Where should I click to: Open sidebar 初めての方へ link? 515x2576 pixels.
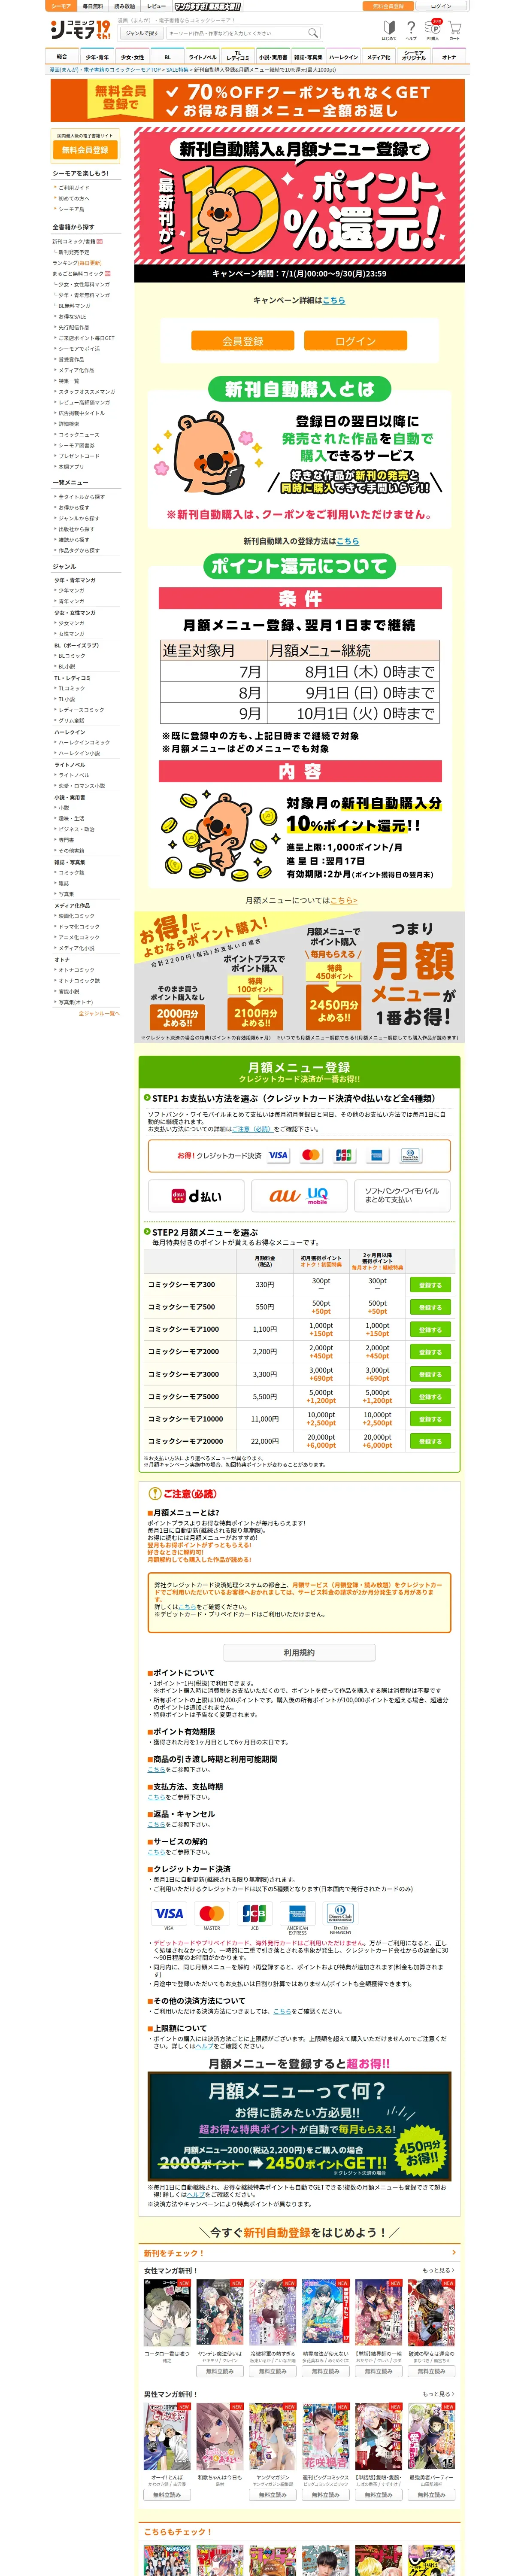point(74,198)
